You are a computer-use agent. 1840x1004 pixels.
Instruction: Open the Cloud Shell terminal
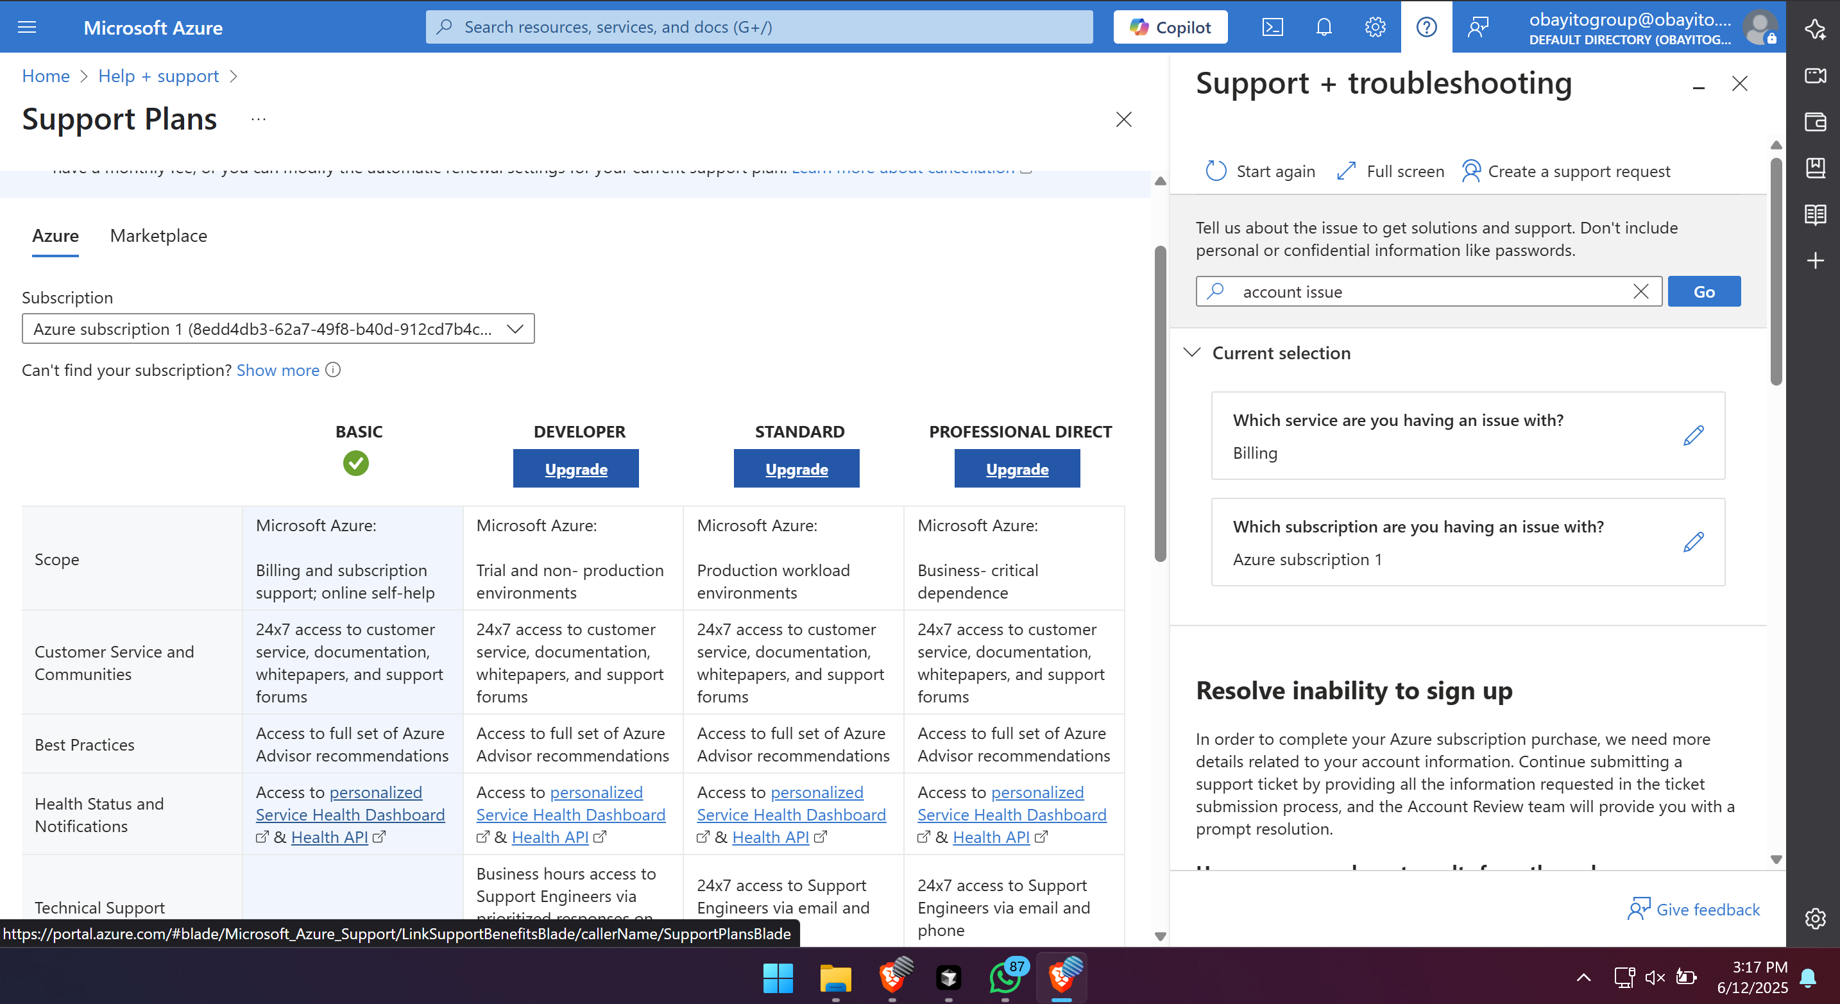tap(1273, 26)
